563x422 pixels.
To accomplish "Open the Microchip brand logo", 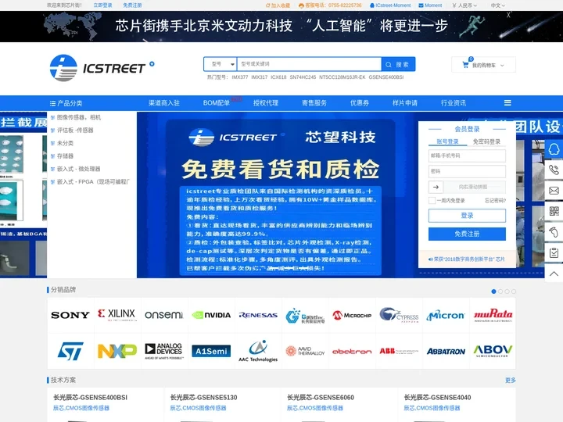I will (352, 315).
